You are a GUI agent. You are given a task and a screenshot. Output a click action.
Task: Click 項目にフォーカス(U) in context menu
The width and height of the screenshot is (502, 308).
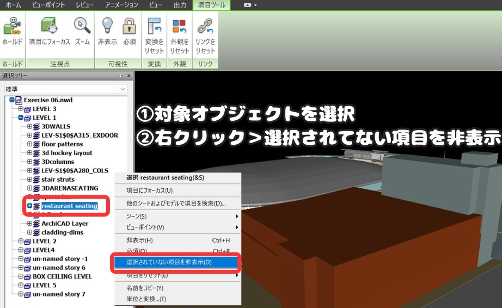149,190
